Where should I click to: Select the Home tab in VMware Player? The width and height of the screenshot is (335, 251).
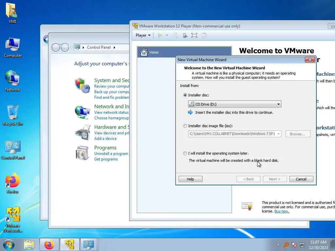click(184, 52)
